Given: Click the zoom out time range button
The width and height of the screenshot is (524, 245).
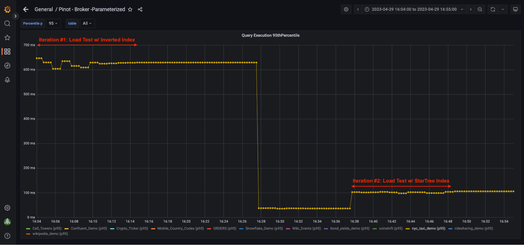Looking at the screenshot, I should (x=480, y=9).
